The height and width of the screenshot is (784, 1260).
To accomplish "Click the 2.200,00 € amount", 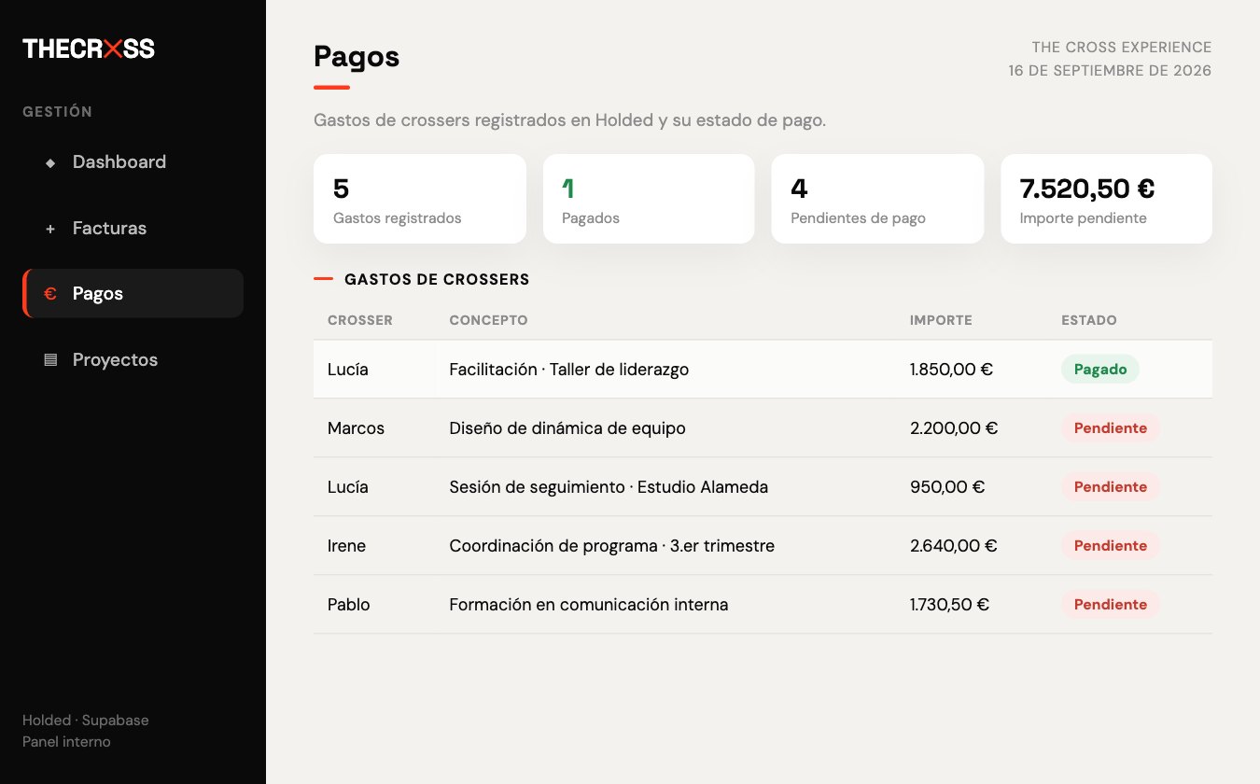I will tap(954, 428).
